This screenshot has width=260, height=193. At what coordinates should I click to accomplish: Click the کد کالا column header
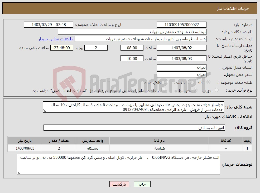coord(226,141)
